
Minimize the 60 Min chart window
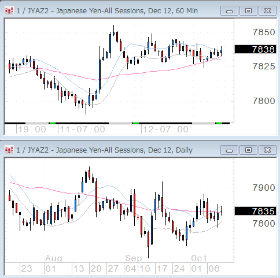pyautogui.click(x=229, y=11)
